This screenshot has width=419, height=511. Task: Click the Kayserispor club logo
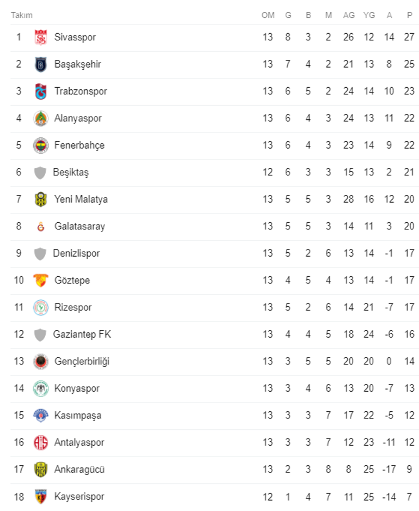click(x=41, y=496)
